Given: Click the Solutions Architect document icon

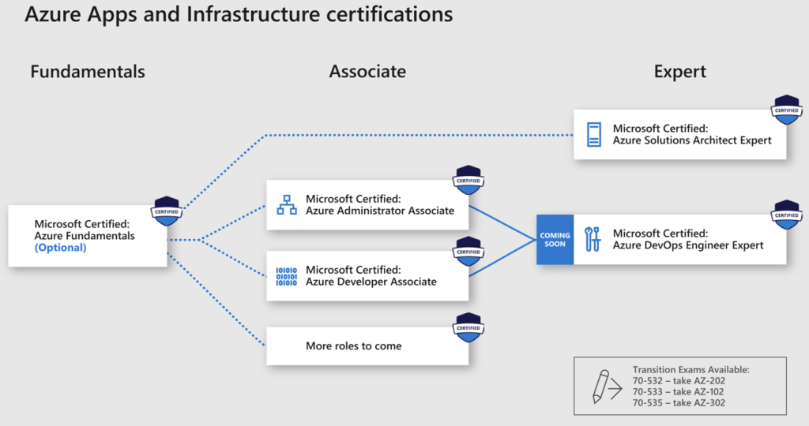Looking at the screenshot, I should pos(594,134).
